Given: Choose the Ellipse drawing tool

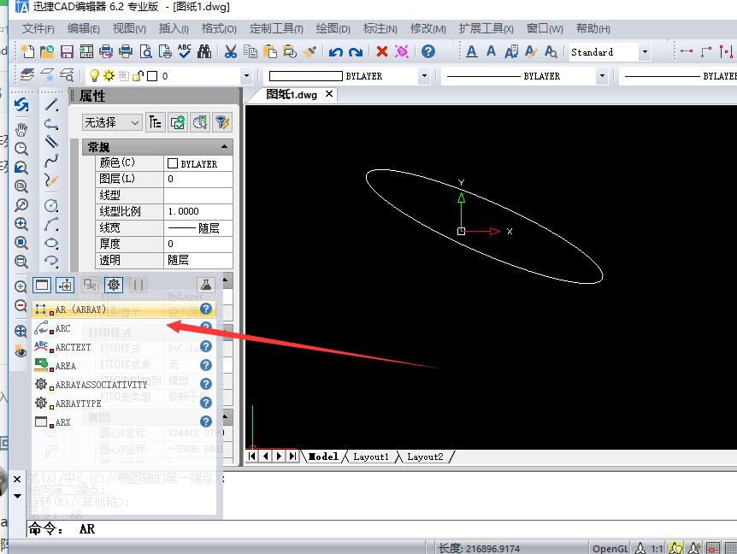Looking at the screenshot, I should click(x=51, y=243).
